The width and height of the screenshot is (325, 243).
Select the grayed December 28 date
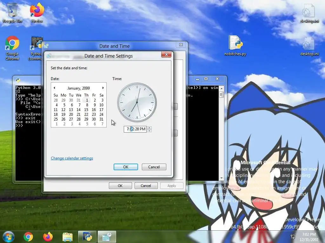coord(56,100)
